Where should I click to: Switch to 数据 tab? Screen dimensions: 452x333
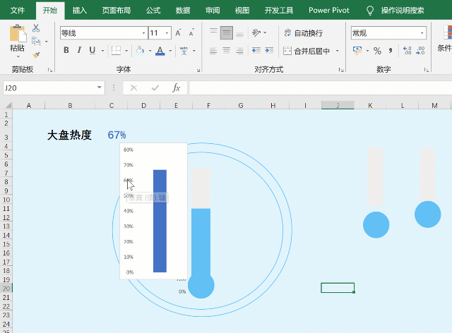point(183,11)
